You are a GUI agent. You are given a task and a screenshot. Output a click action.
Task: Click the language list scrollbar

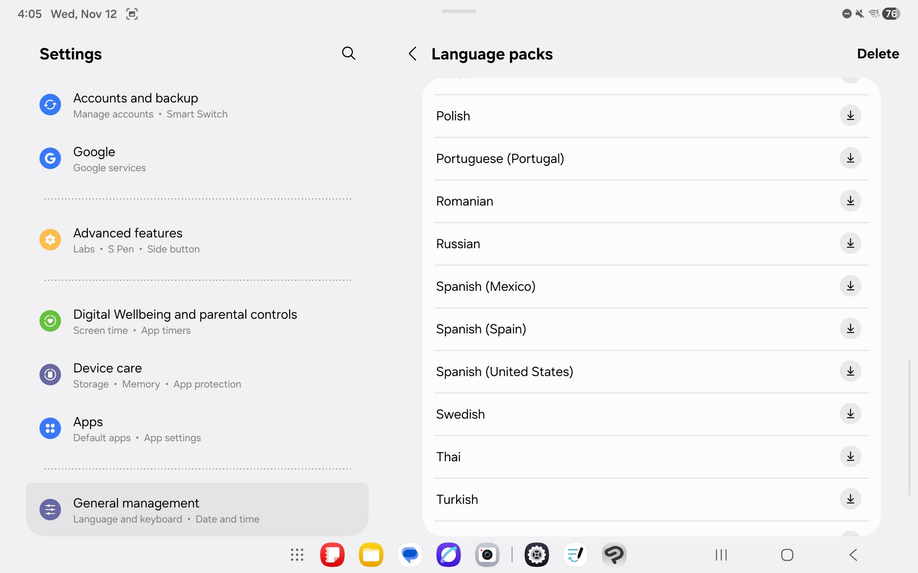coord(909,427)
